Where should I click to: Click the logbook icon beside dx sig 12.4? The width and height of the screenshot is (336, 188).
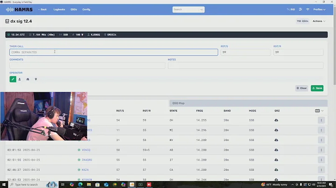pos(7,21)
